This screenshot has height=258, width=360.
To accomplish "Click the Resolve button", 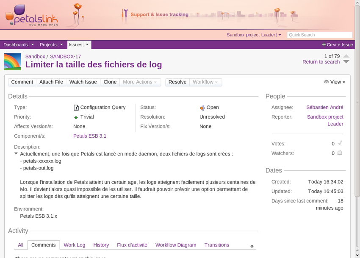I will point(177,82).
